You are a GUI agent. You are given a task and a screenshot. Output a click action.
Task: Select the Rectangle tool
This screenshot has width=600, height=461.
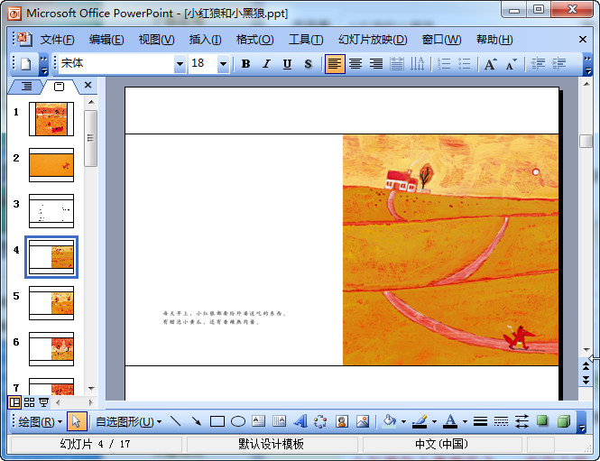217,421
